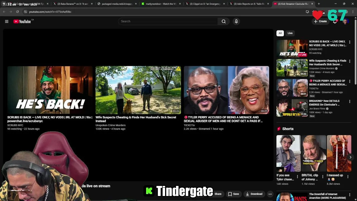Open the Create button
This screenshot has width=357, height=201.
(320, 21)
